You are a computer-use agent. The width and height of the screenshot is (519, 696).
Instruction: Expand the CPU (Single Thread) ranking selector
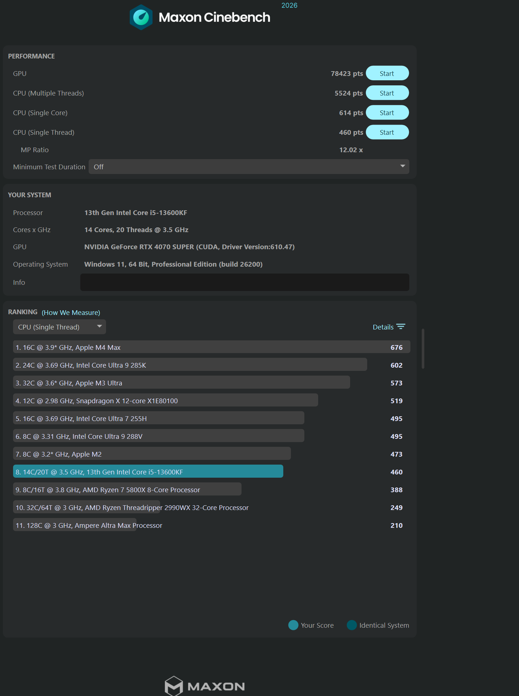coord(60,327)
